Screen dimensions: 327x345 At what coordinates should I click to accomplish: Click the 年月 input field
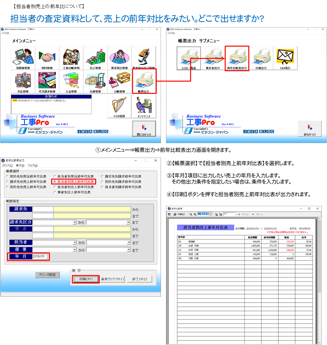tap(40, 256)
